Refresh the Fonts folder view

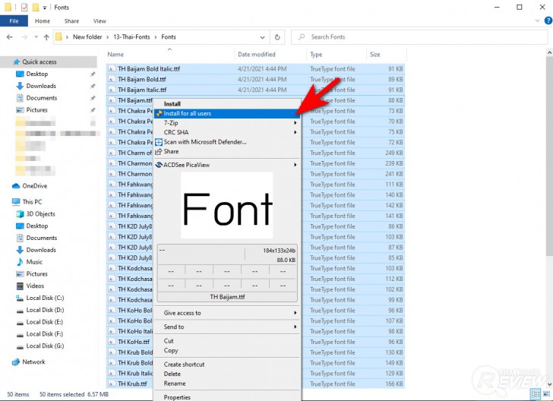[277, 37]
